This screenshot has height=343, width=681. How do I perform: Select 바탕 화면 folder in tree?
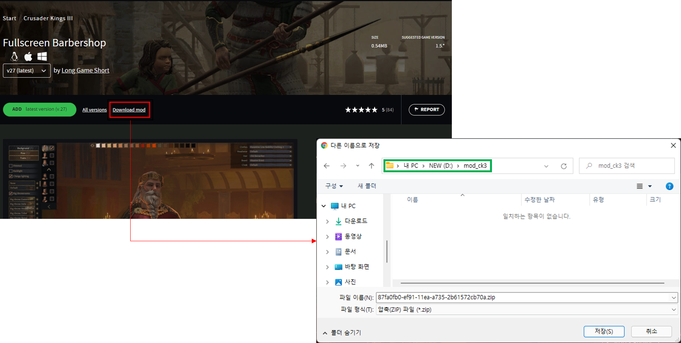[x=352, y=267]
